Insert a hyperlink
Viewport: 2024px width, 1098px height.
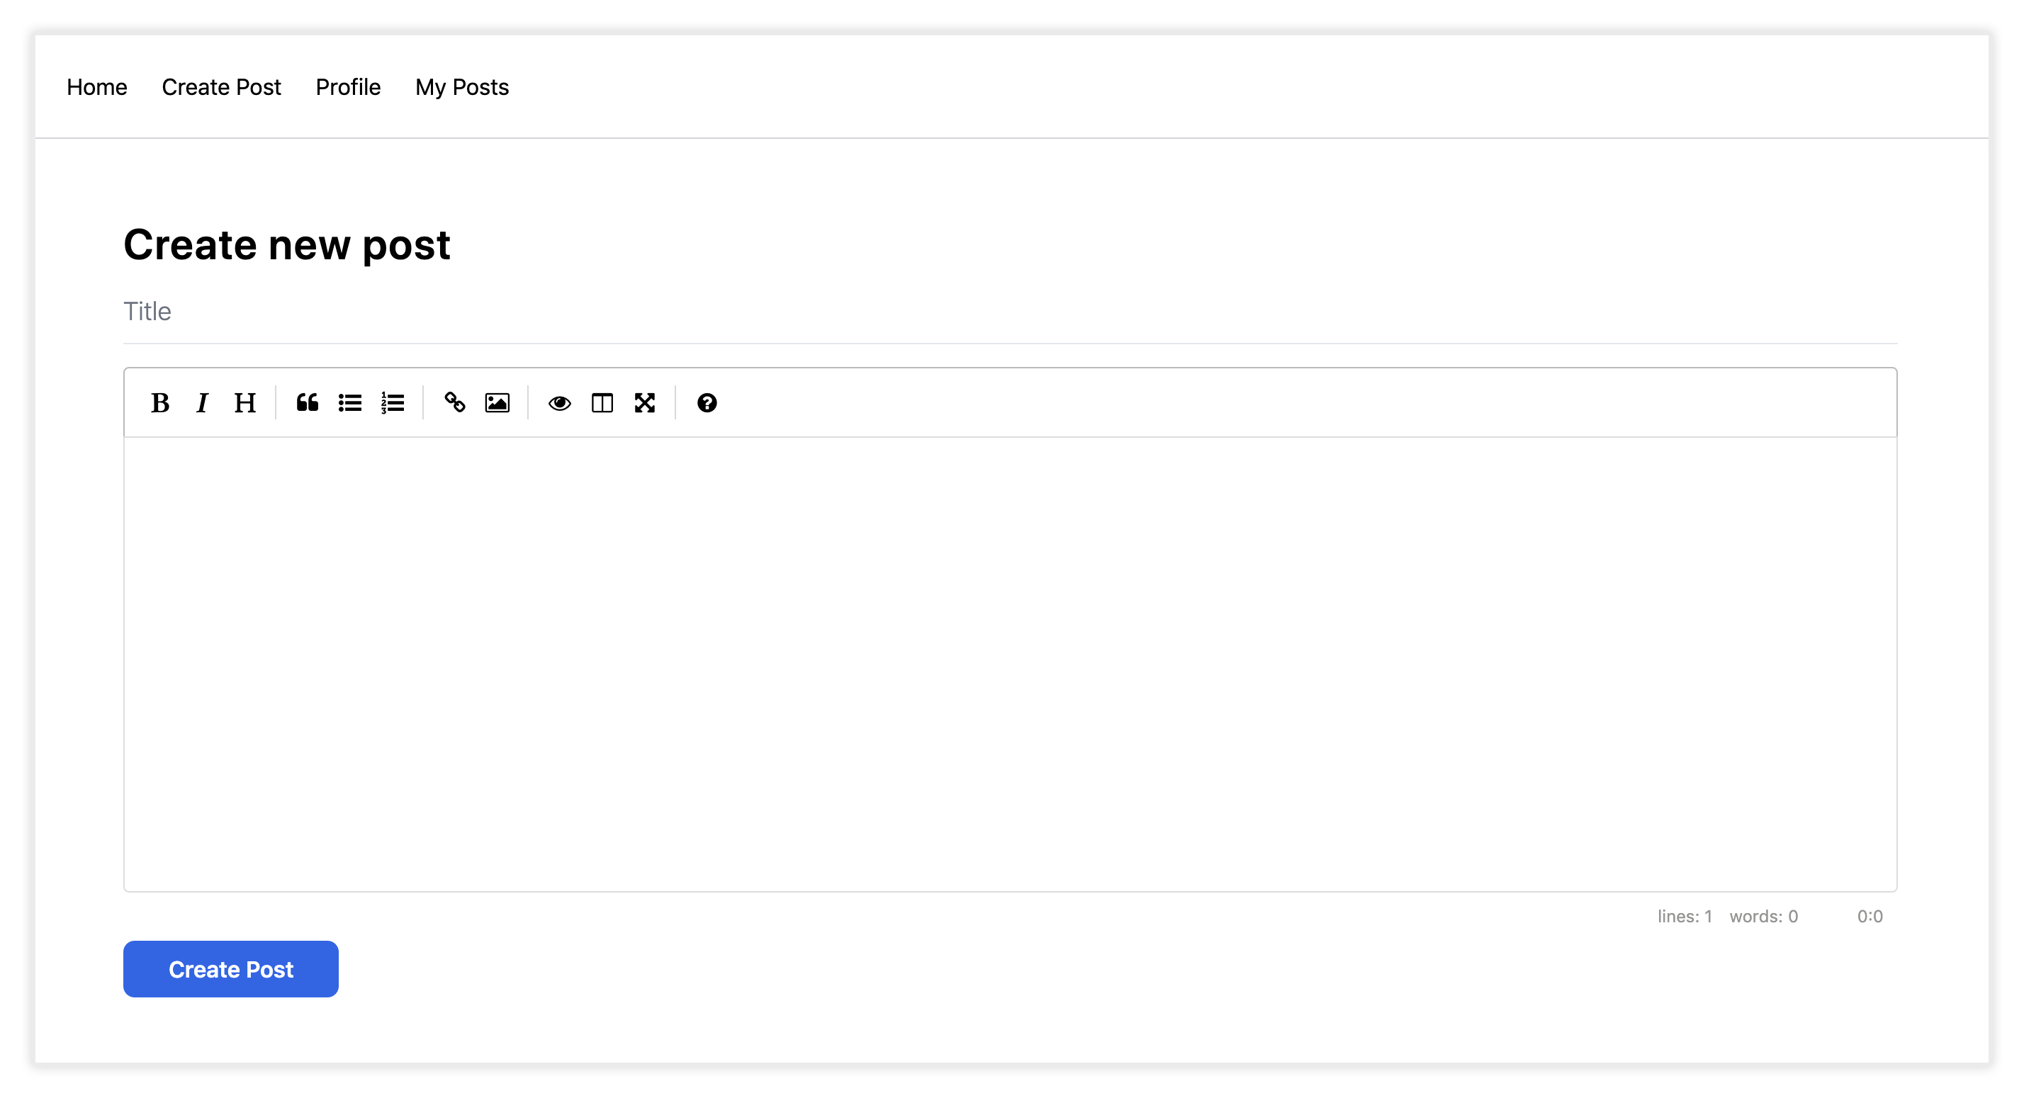point(454,402)
